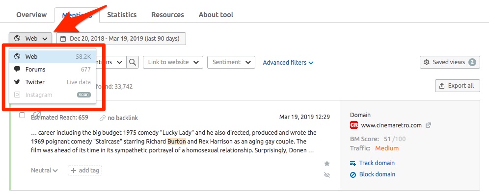The image size is (489, 194).
Task: Select Forums source in dropdown list
Action: tap(53, 70)
